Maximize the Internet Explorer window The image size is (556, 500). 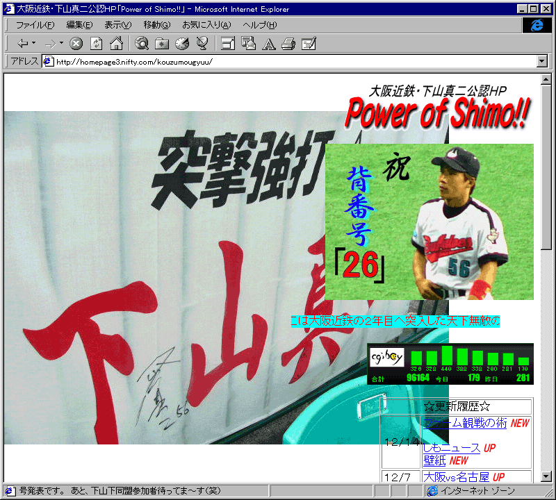click(x=533, y=9)
